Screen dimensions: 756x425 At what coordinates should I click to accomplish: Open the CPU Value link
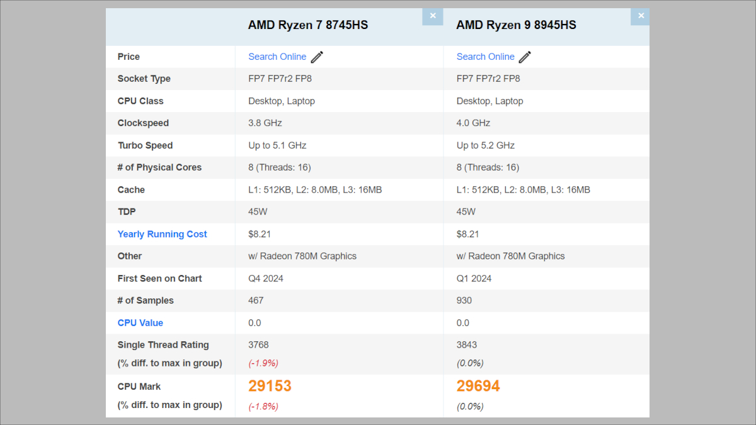[x=140, y=322]
